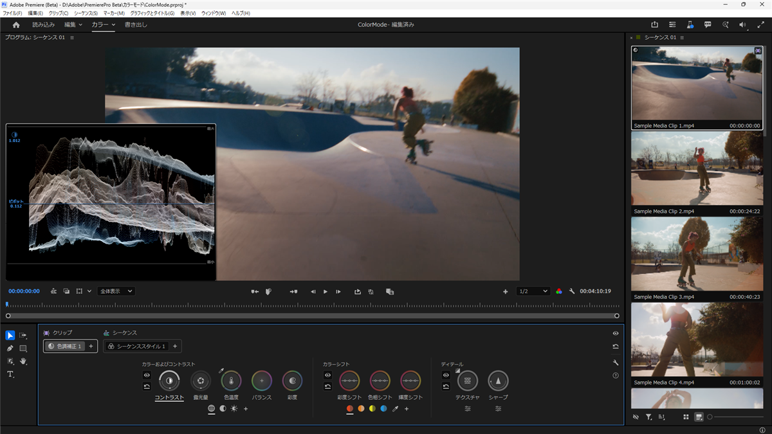This screenshot has width=772, height=434.
Task: Click the Sharpen dial in Detail
Action: tap(498, 381)
